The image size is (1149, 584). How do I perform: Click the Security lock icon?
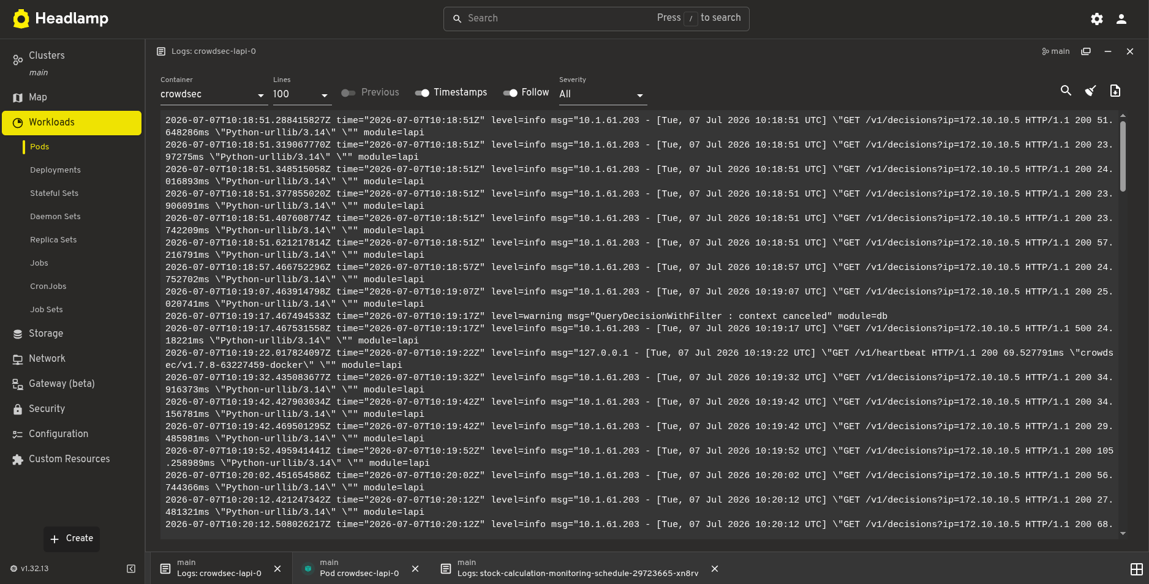[x=18, y=409]
